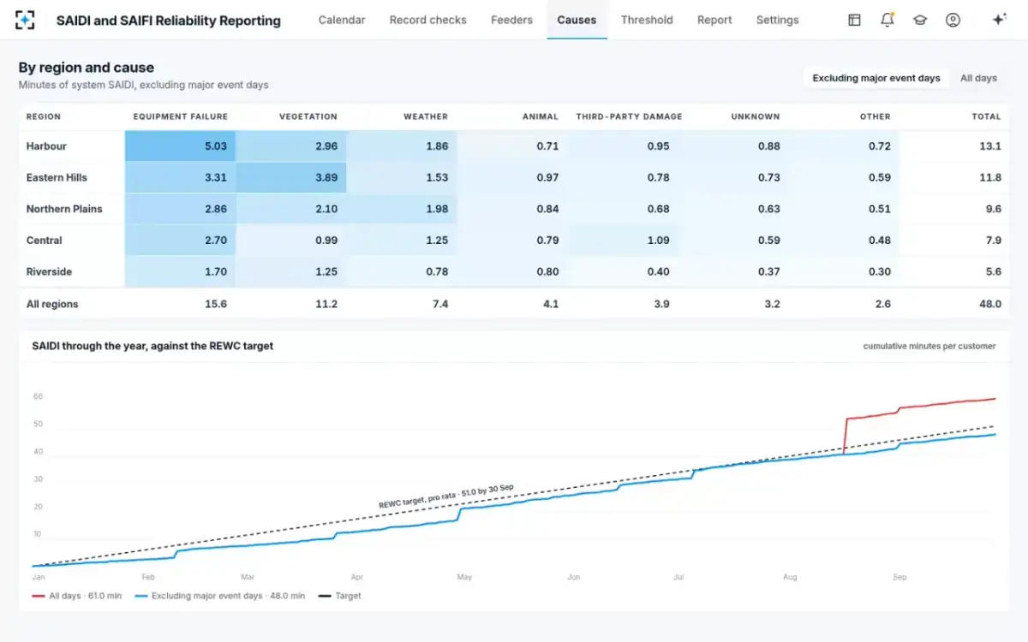Click Harbour equipment failure cell 5.03

(180, 146)
